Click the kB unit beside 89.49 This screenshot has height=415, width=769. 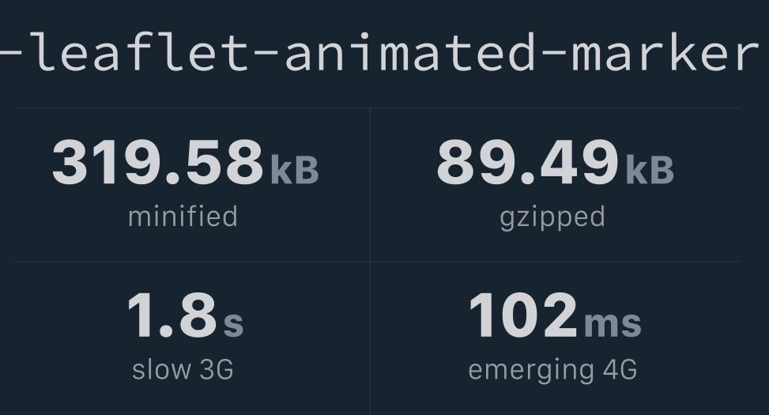pos(650,170)
